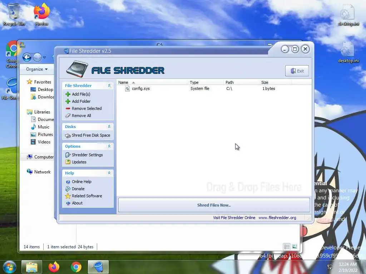Open Explorer recent pages dropdown arrow

pos(44,57)
